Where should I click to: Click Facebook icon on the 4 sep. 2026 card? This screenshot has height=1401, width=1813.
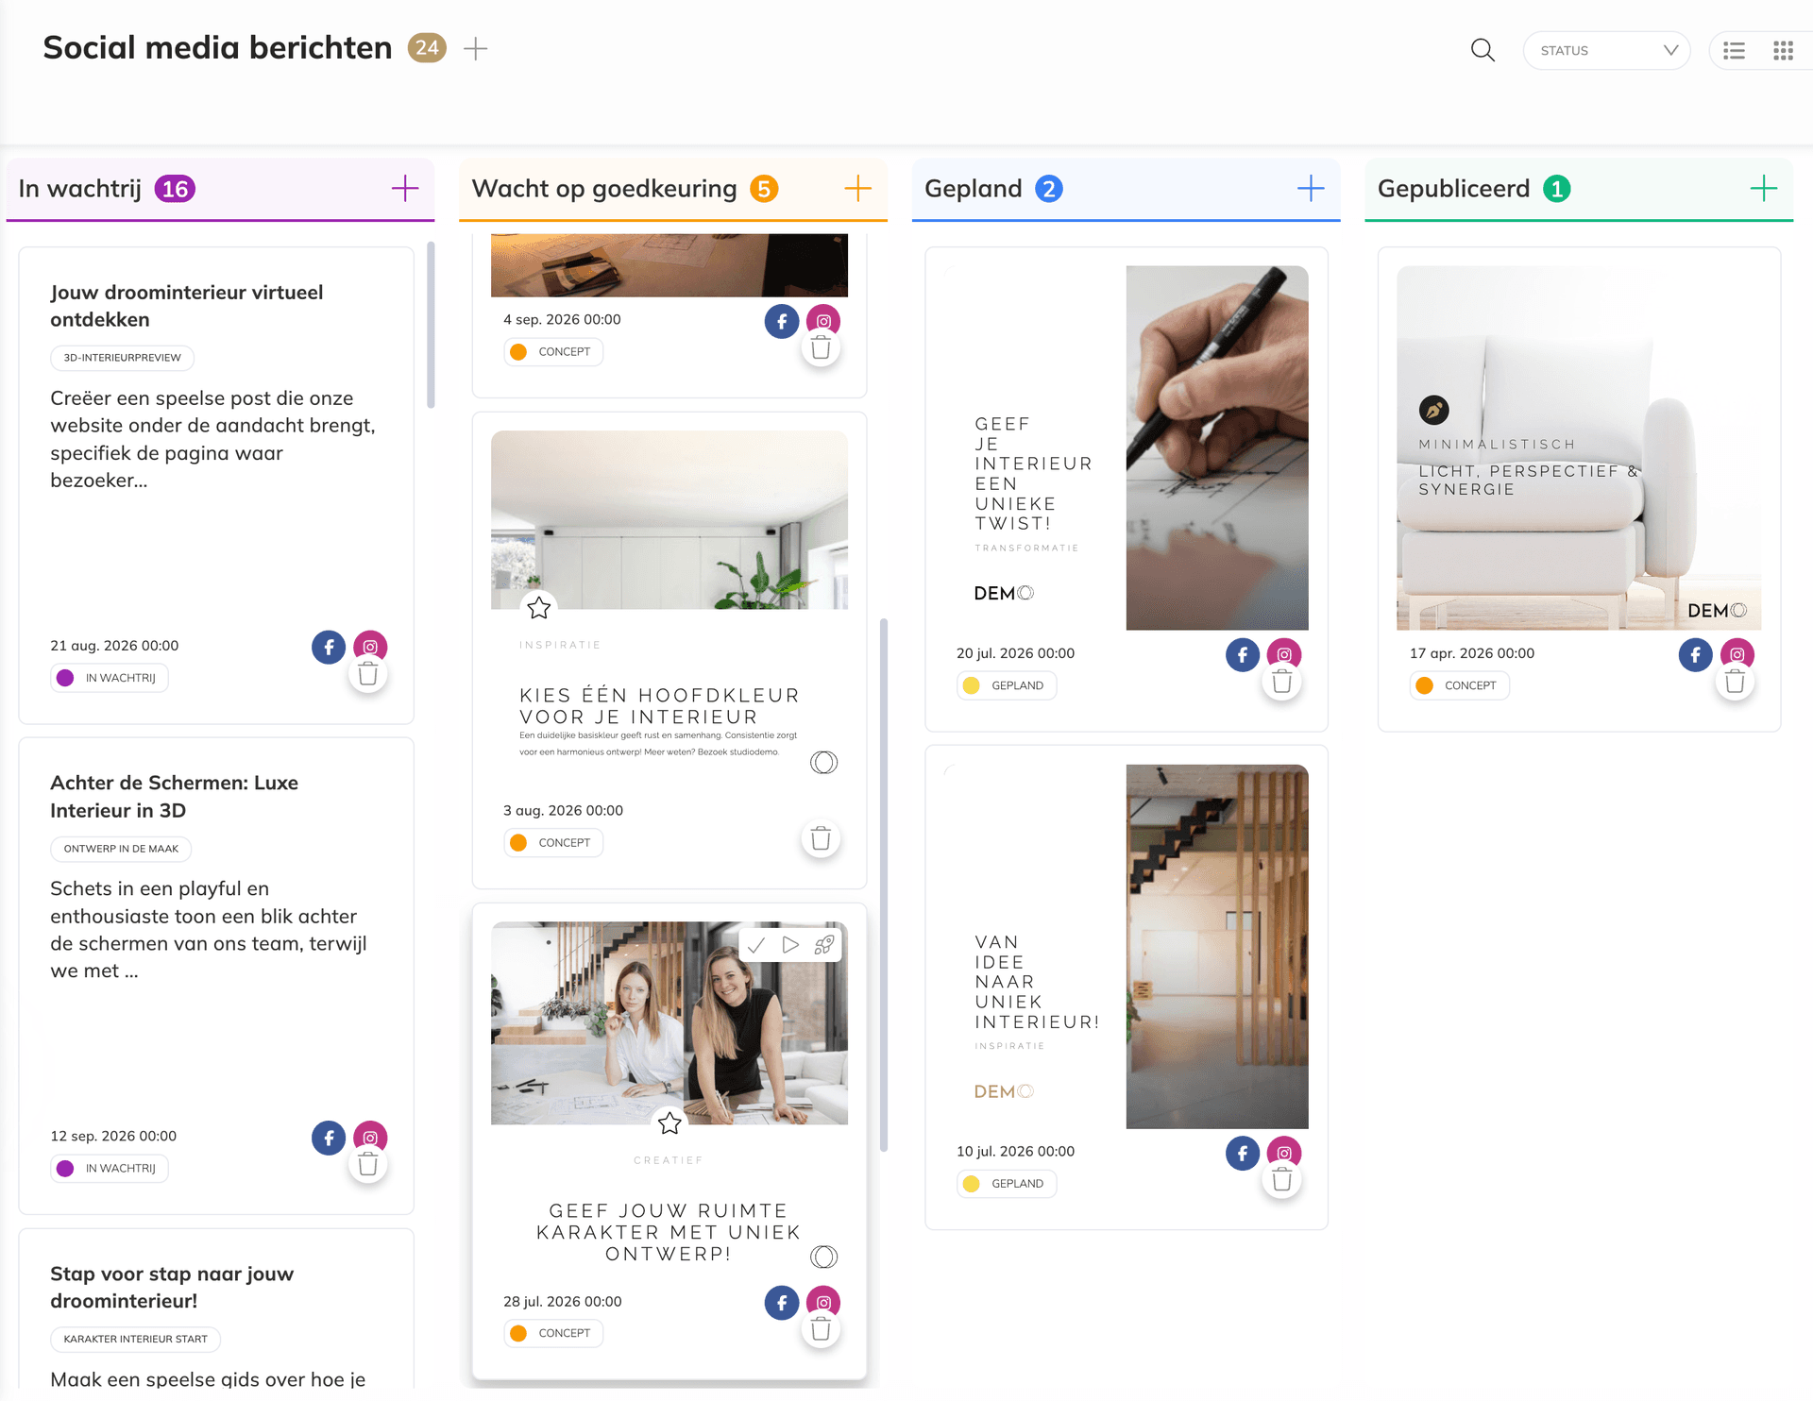(782, 321)
